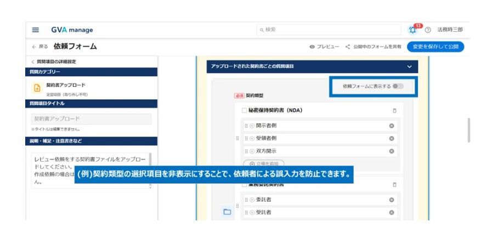Select the 双方開示 radio circle
This screenshot has width=486, height=233.
pyautogui.click(x=252, y=151)
